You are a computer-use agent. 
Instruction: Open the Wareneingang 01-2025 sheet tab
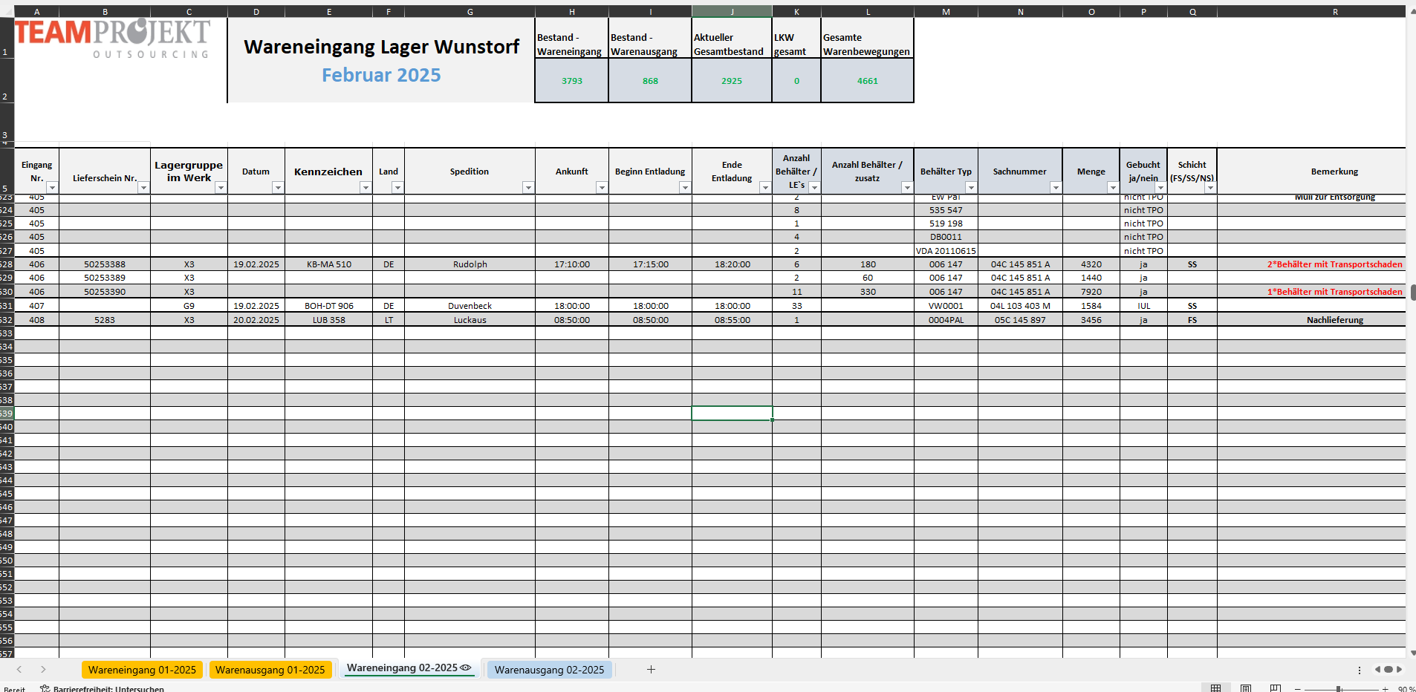(142, 670)
